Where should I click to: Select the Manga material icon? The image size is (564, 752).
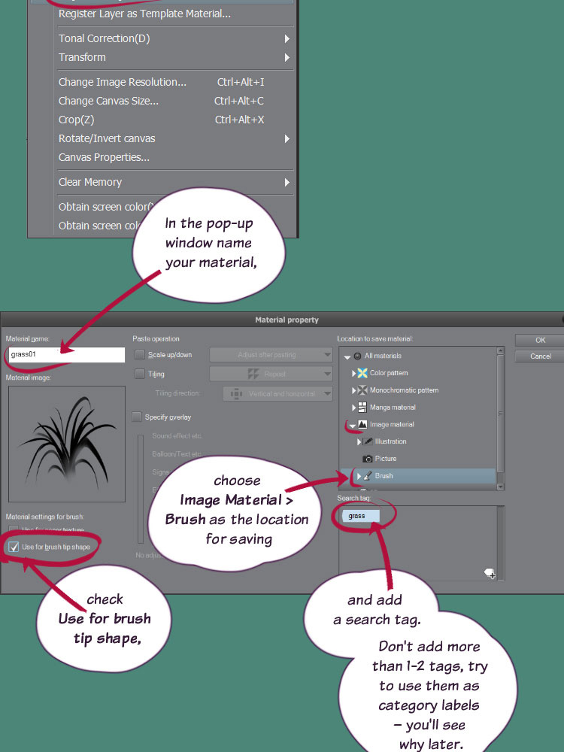[x=362, y=408]
